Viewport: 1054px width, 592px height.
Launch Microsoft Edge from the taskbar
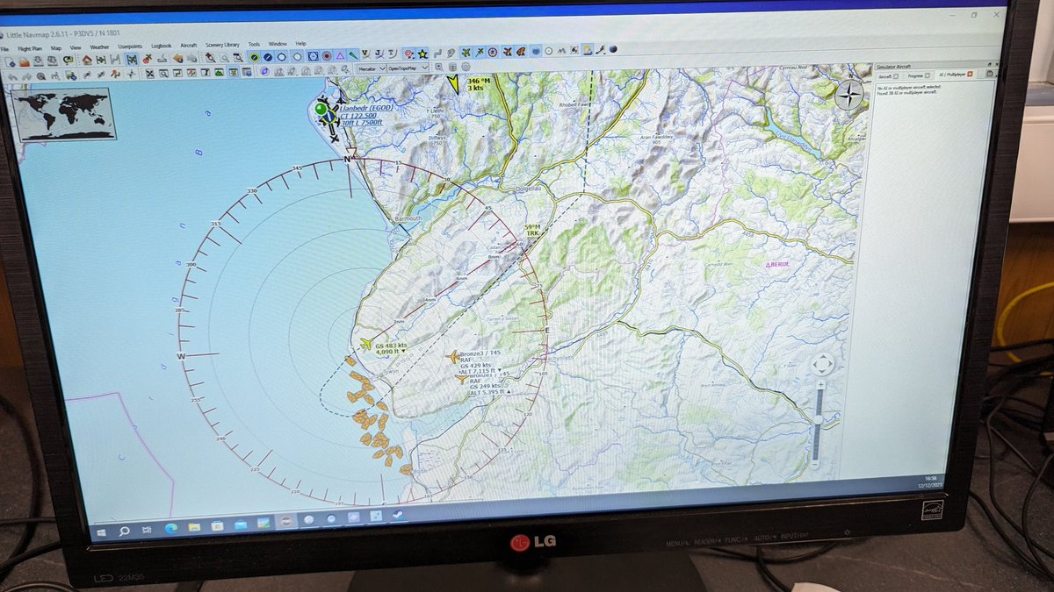pyautogui.click(x=171, y=528)
